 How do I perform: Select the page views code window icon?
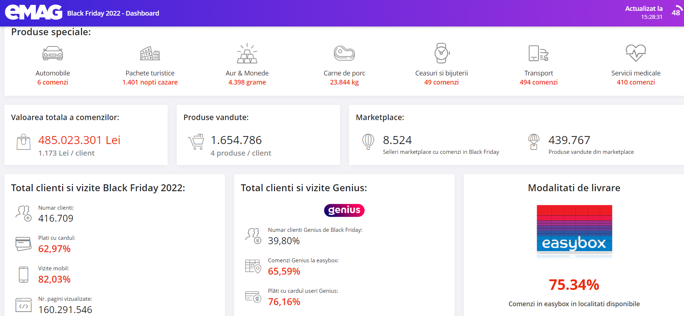point(23,305)
